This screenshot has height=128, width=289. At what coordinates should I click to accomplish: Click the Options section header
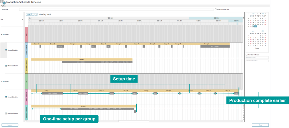click(4, 6)
